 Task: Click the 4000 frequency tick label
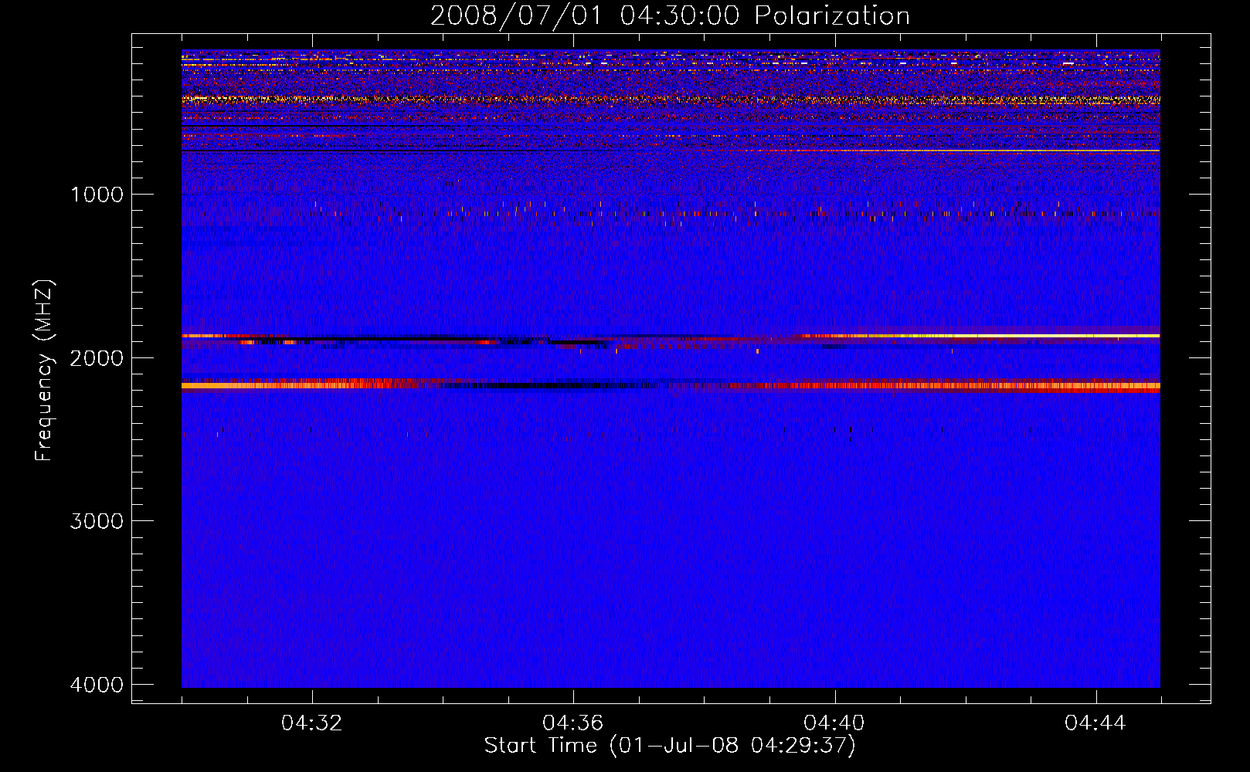pyautogui.click(x=97, y=685)
